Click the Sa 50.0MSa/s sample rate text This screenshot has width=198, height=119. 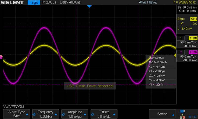187,7
